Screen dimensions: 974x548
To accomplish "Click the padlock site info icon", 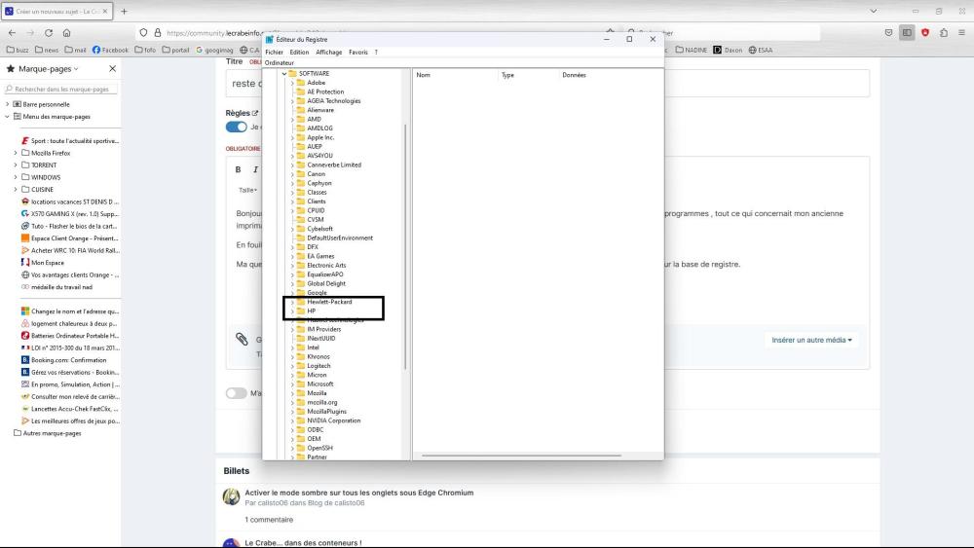I will point(158,33).
